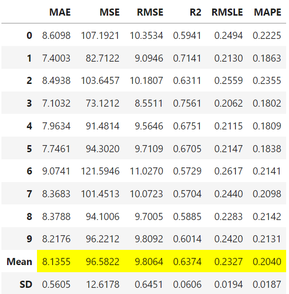Select the row label 5
Screen dimensions: 289x294
[29, 149]
